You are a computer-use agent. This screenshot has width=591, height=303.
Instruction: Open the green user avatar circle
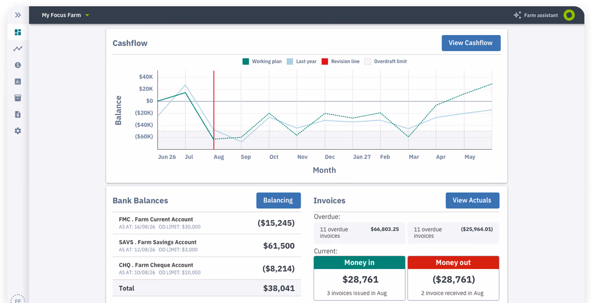coord(569,15)
